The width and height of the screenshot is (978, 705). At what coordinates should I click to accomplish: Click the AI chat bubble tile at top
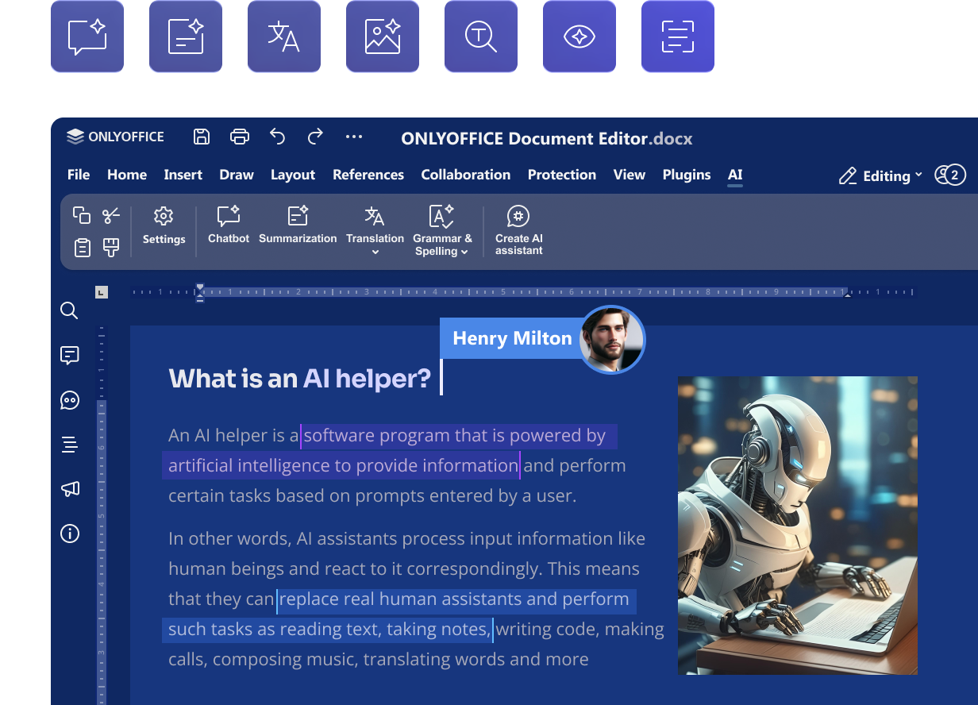pos(87,37)
